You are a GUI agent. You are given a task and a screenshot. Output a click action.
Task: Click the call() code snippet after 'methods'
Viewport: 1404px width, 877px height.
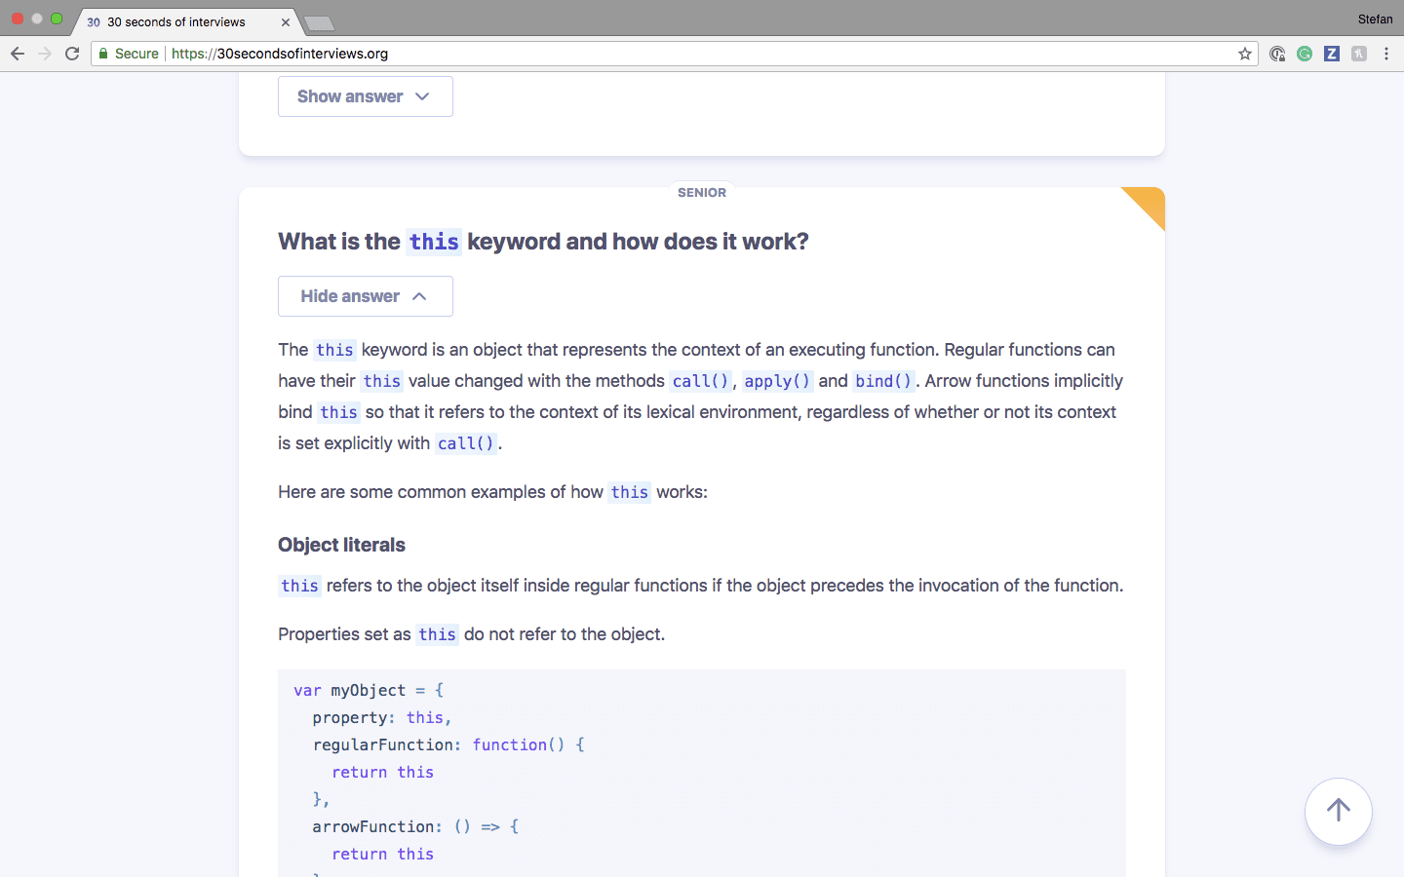(700, 381)
